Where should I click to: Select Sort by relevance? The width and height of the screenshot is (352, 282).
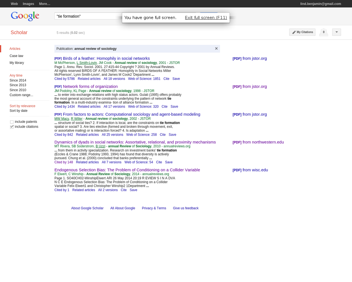23,106
